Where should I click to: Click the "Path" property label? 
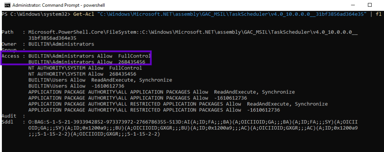8,32
